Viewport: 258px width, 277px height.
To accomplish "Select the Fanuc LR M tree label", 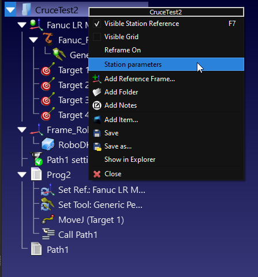I will click(68, 25).
